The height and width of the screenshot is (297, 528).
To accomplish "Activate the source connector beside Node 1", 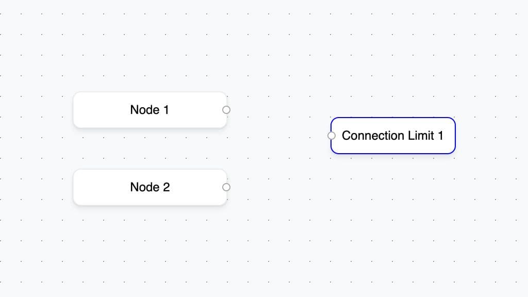I will click(x=226, y=110).
